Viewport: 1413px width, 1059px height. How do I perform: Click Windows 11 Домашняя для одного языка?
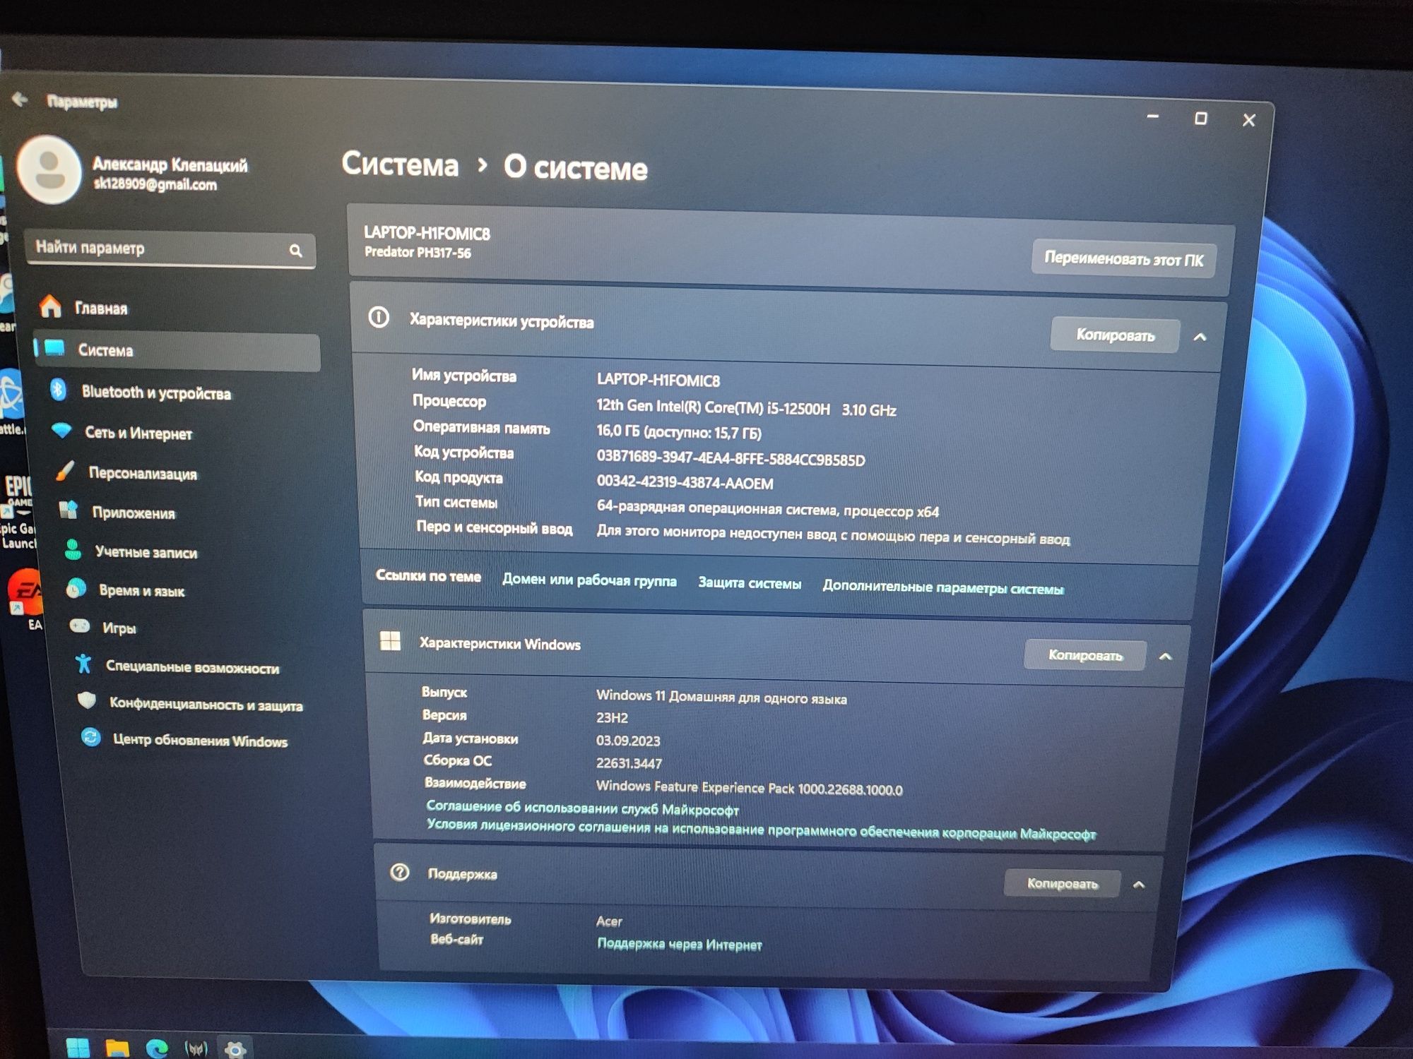721,698
